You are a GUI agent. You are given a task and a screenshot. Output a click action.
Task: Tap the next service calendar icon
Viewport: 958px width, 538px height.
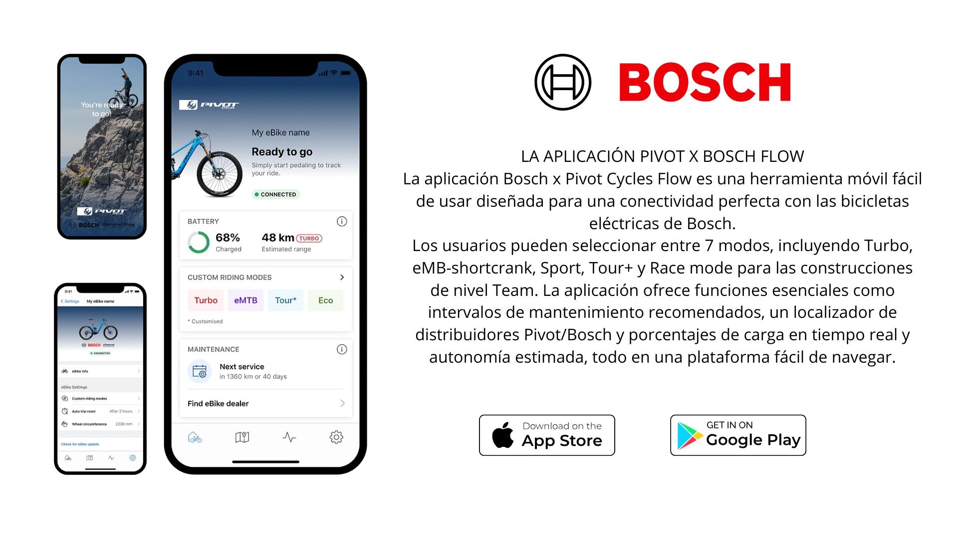pos(199,371)
